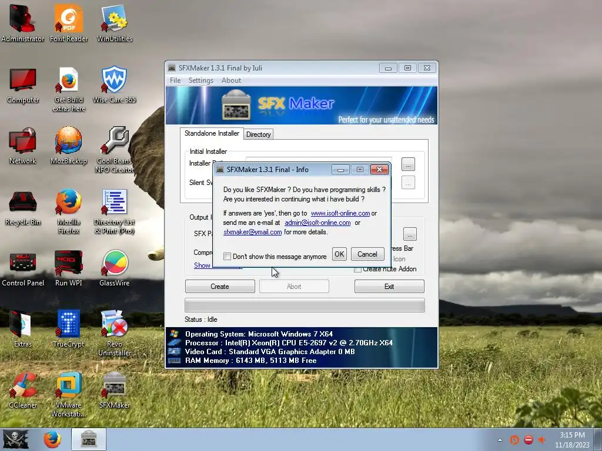
Task: Select Control Panel desktop icon
Action: coord(23,269)
